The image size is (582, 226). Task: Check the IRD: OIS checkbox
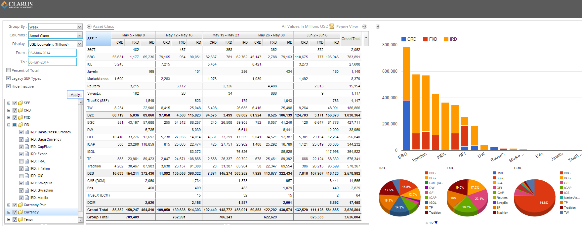point(21,176)
